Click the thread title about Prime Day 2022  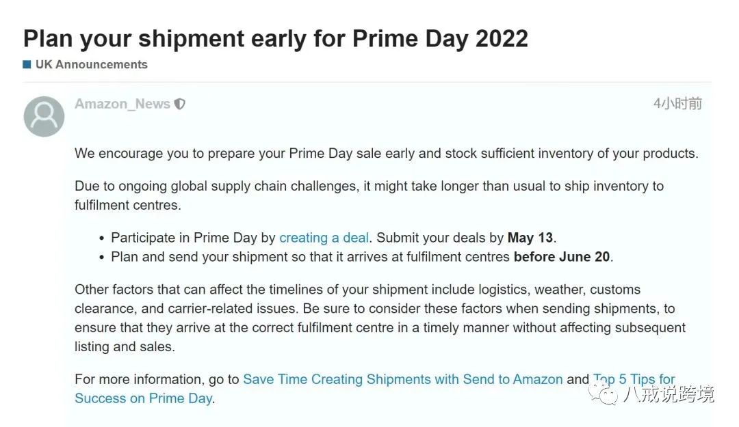click(x=275, y=39)
